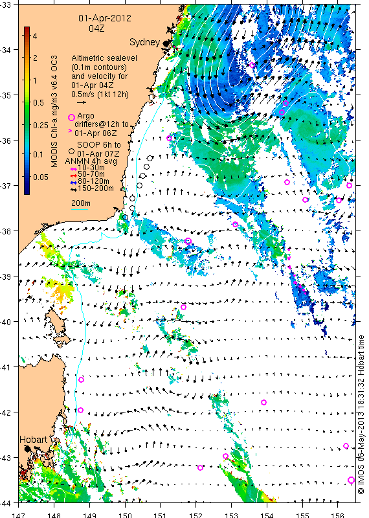Click the 01-Apr 06Z text
Screen dimensions: 369x518
click(x=95, y=133)
